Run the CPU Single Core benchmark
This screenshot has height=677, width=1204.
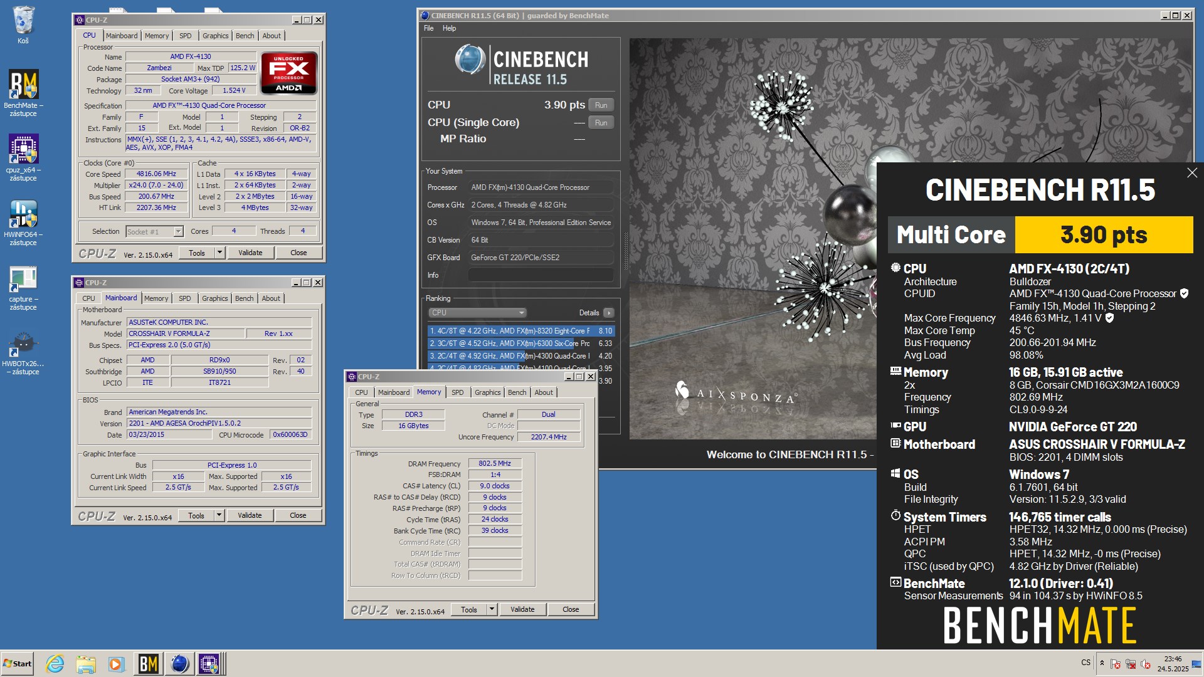click(x=601, y=122)
